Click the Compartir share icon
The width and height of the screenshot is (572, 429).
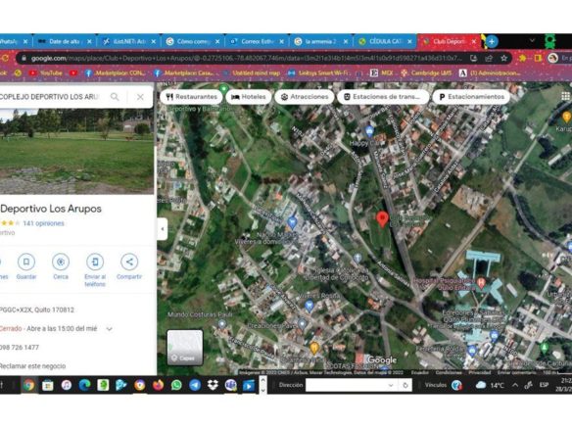pos(129,262)
